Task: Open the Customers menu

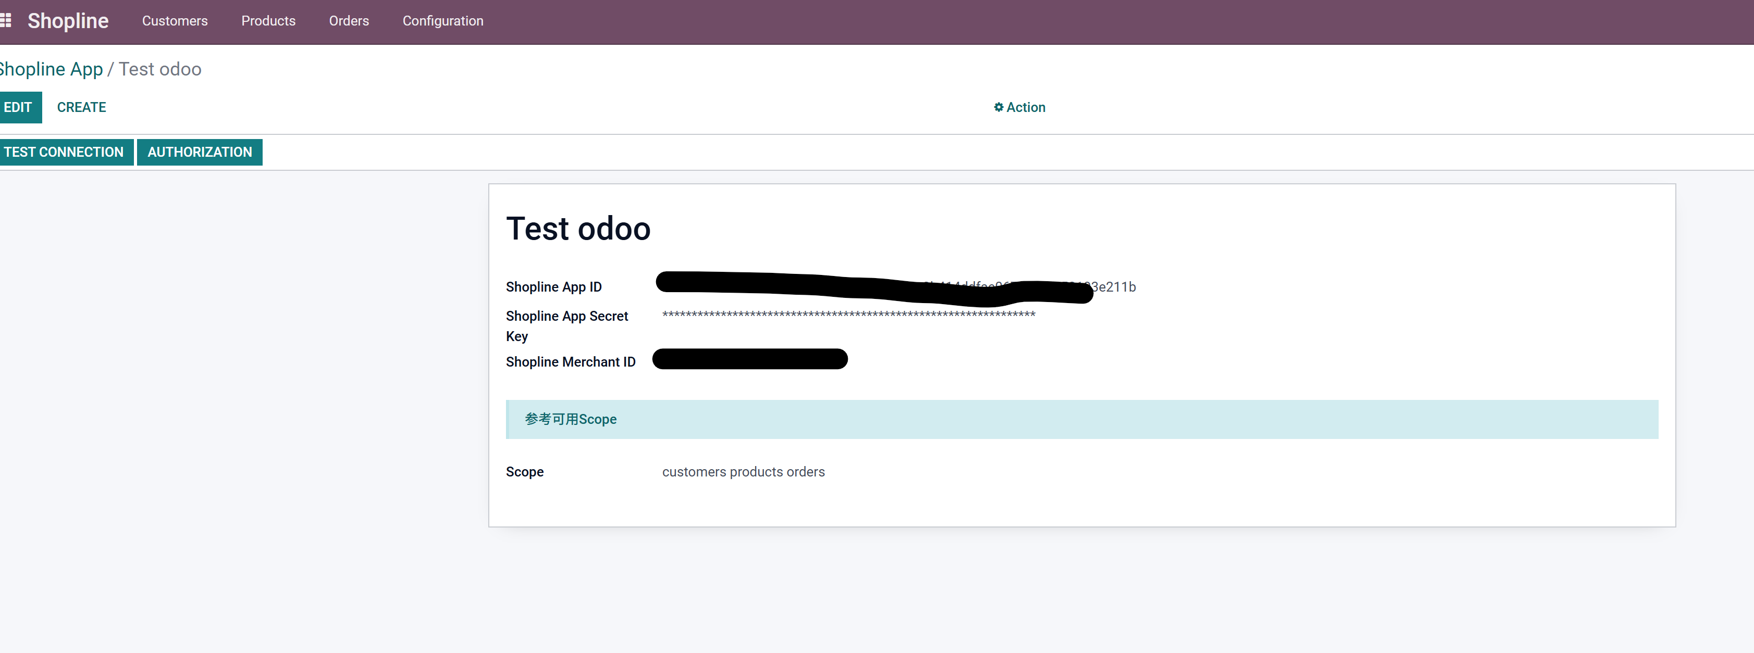Action: (175, 21)
